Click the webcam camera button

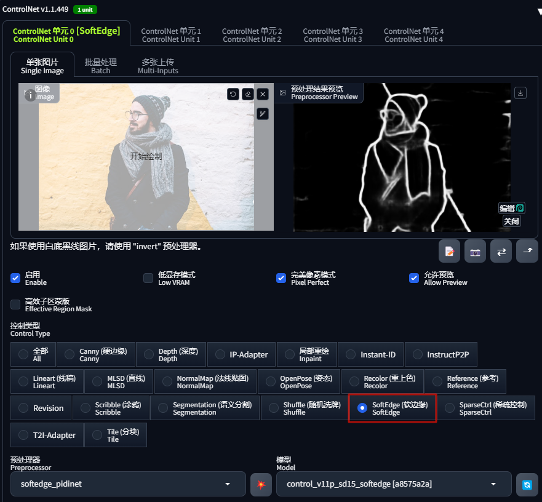click(x=476, y=252)
